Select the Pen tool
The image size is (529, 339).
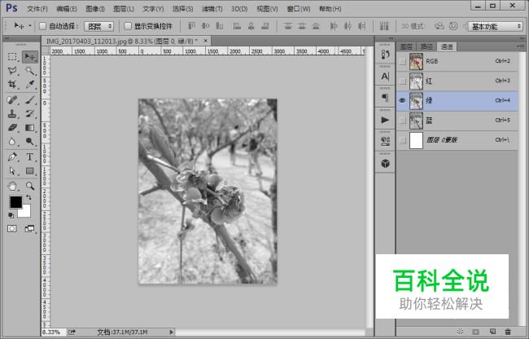tap(12, 157)
